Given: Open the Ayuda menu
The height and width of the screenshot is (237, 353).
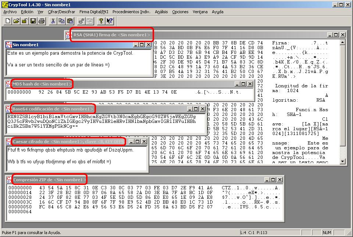Looking at the screenshot, I should click(x=217, y=12).
